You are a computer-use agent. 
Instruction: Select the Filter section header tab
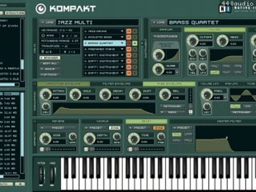click(215, 30)
